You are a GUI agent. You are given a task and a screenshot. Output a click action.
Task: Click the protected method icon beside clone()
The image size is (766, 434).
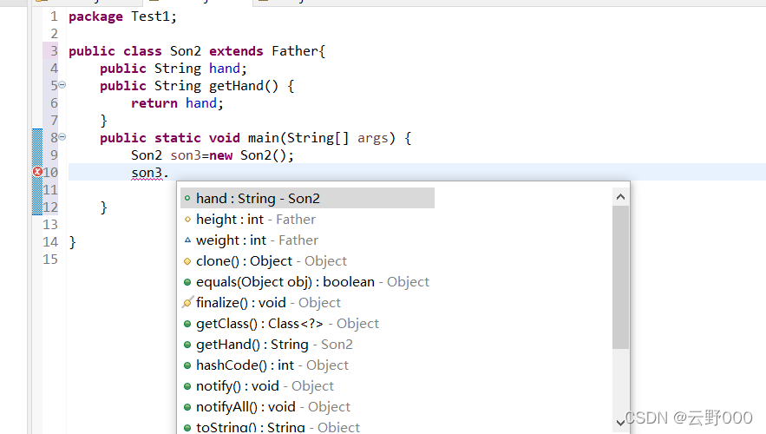pos(187,261)
